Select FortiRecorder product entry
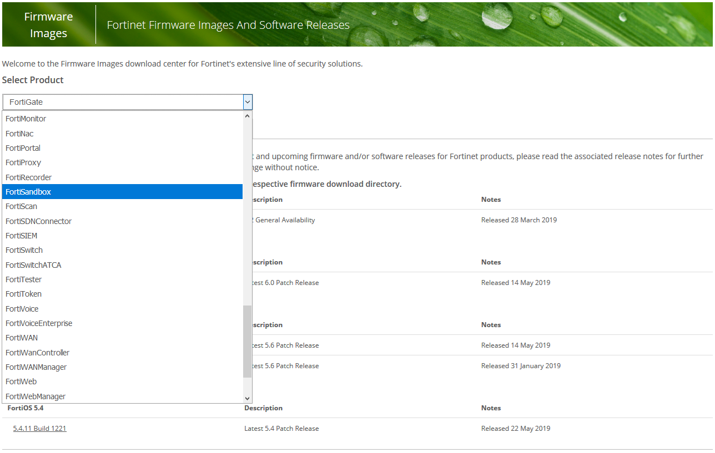 point(28,177)
